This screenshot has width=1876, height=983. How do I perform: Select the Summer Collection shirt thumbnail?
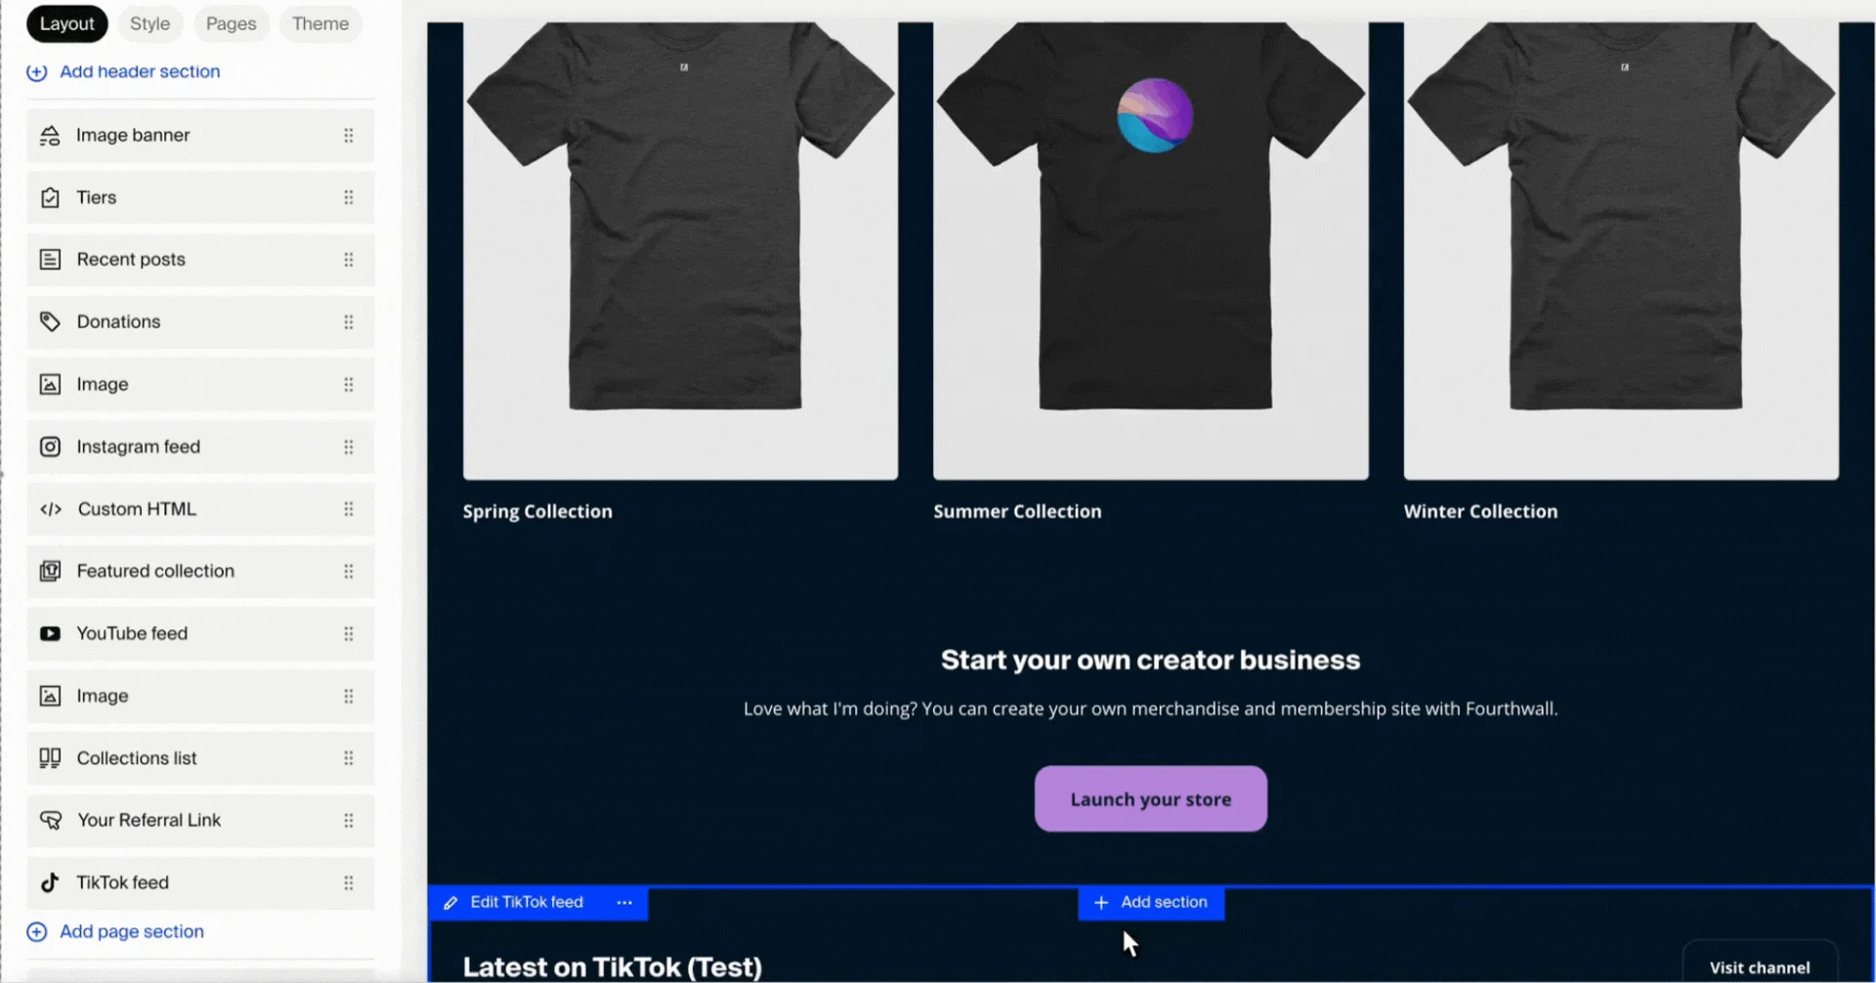pyautogui.click(x=1151, y=251)
